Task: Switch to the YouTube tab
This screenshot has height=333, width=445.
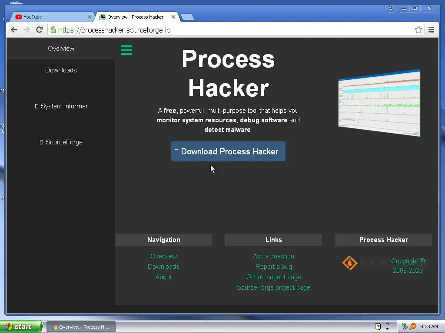Action: (x=51, y=17)
